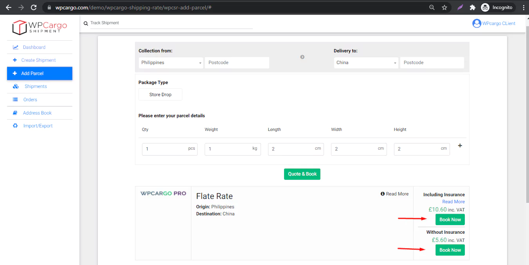Open Address Book from the sidebar
Image resolution: width=529 pixels, height=265 pixels.
coord(37,113)
